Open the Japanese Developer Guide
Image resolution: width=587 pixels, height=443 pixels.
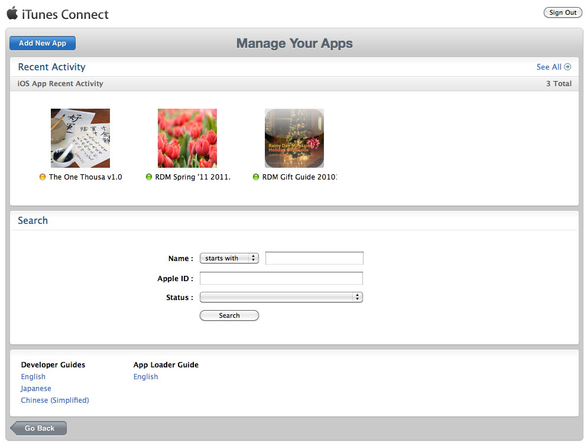tap(36, 389)
